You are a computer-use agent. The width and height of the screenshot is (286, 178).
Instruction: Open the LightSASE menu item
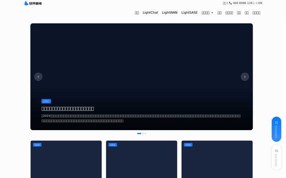tap(189, 13)
